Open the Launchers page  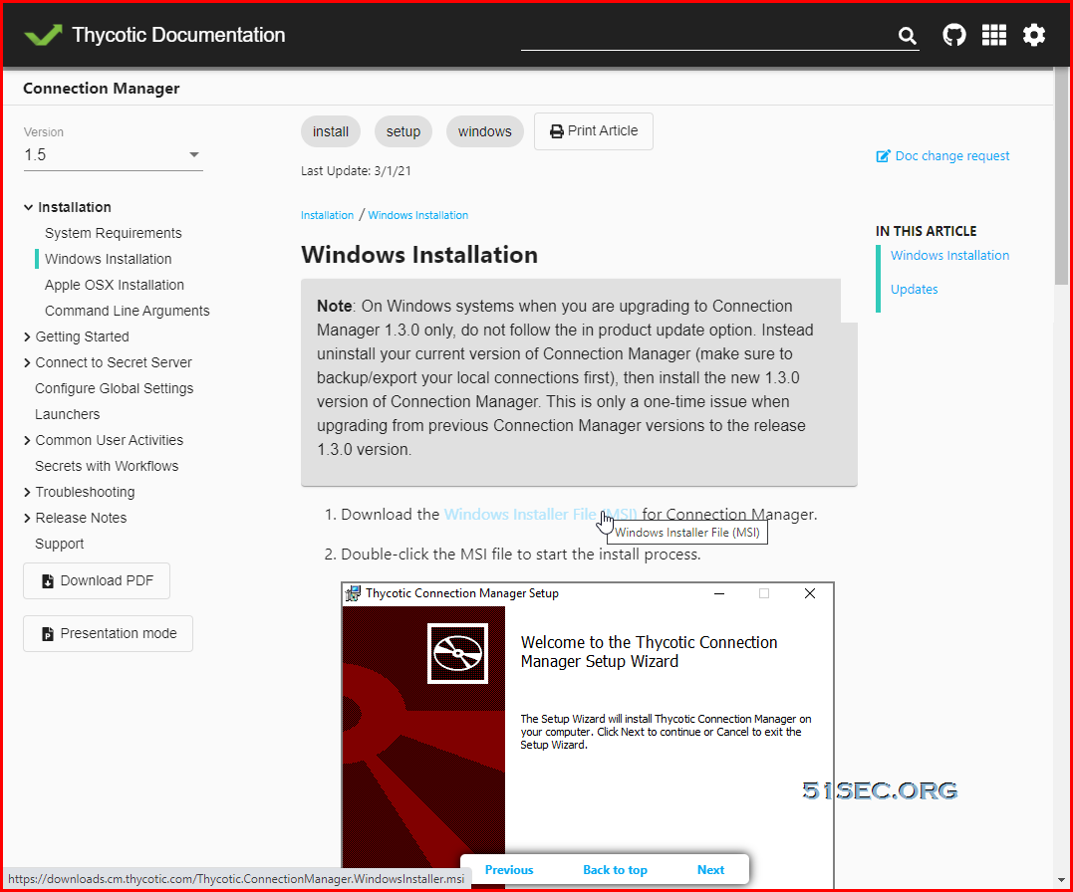[x=67, y=414]
